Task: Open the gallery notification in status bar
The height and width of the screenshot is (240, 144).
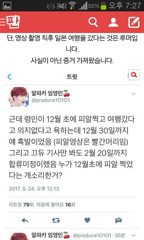Action: [x=7, y=6]
